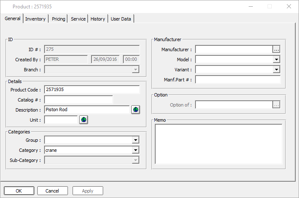Open the Service tab

tap(78, 19)
